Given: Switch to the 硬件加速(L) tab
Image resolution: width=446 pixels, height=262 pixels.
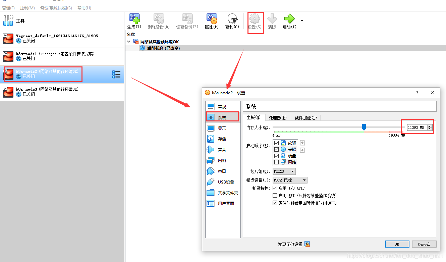Looking at the screenshot, I should coord(305,118).
